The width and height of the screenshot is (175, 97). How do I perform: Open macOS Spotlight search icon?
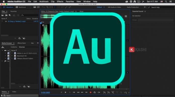click(x=166, y=2)
